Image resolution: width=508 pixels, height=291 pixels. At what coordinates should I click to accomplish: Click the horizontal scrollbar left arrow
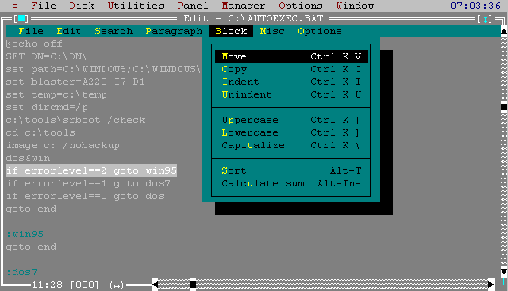(x=155, y=285)
